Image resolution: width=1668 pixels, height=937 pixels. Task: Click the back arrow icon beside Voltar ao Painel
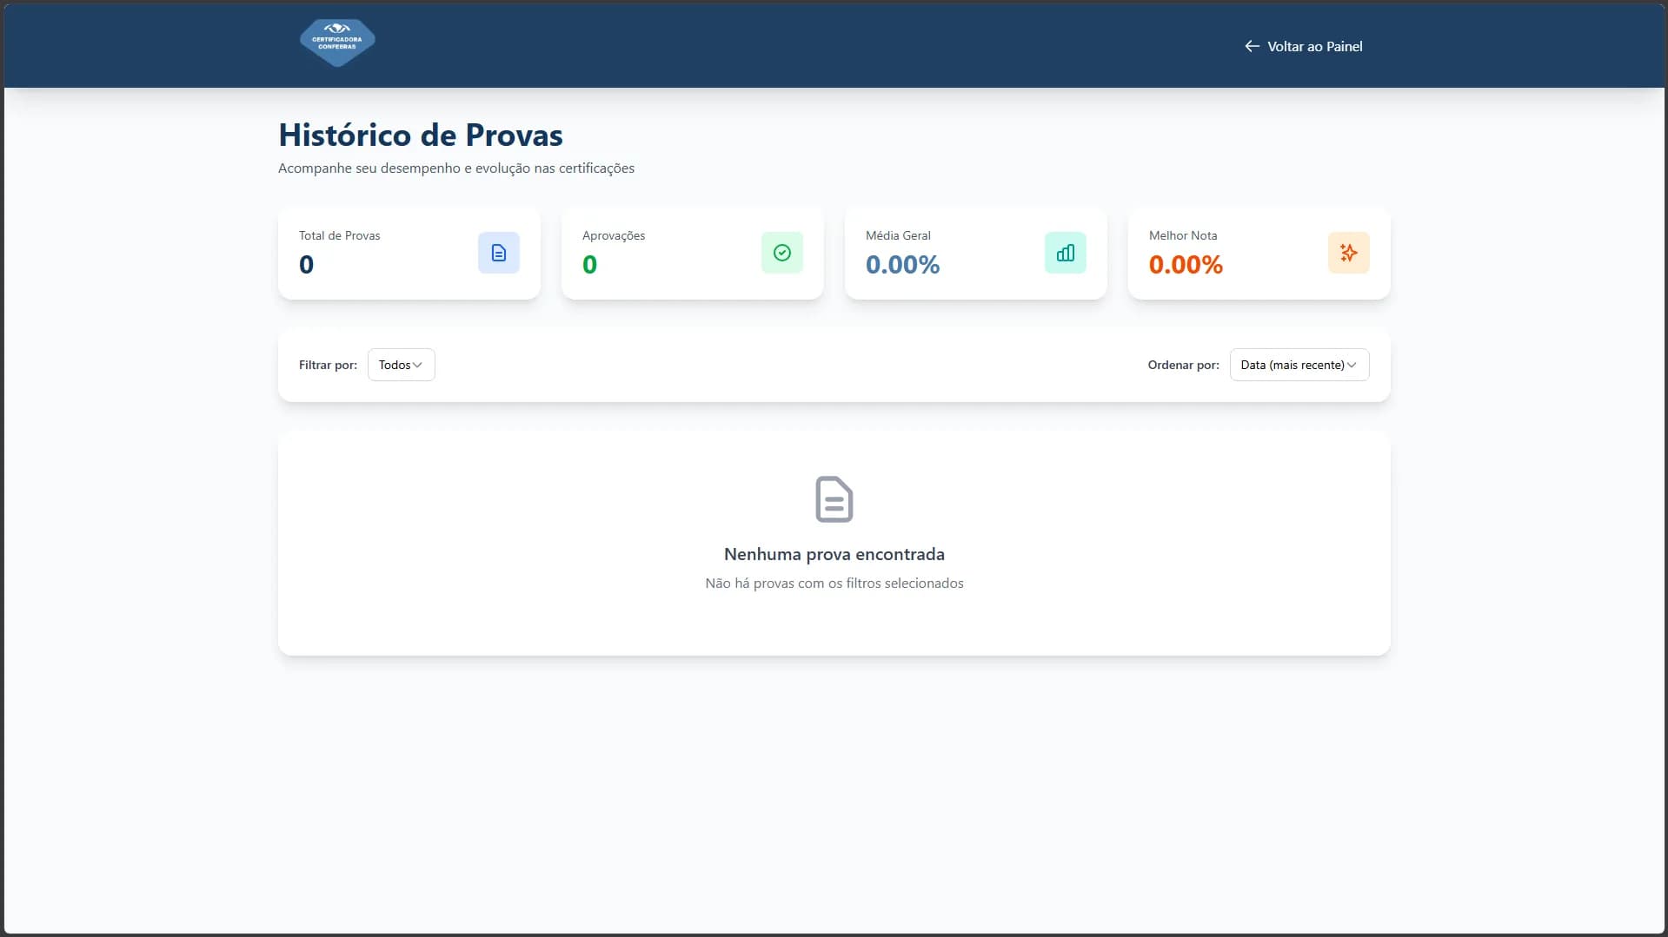point(1252,46)
